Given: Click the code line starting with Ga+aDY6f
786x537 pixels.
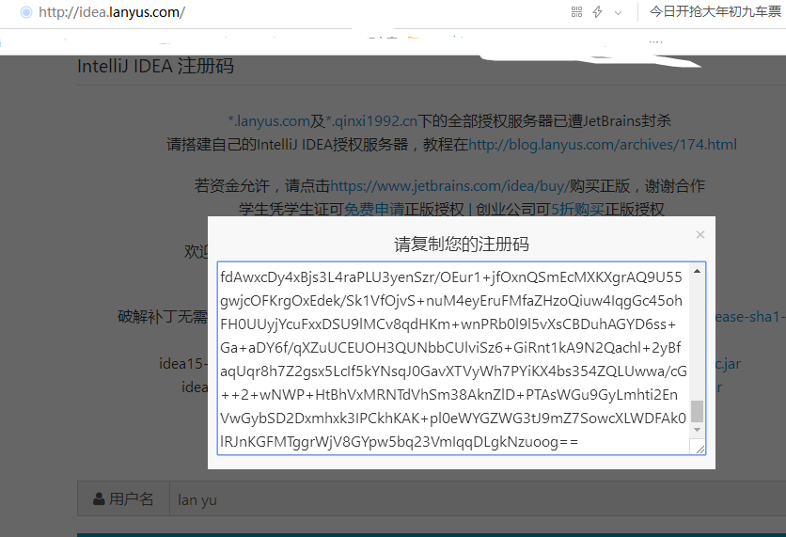Looking at the screenshot, I should click(450, 347).
